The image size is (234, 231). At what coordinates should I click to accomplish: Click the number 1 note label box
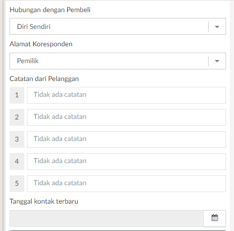(17, 95)
